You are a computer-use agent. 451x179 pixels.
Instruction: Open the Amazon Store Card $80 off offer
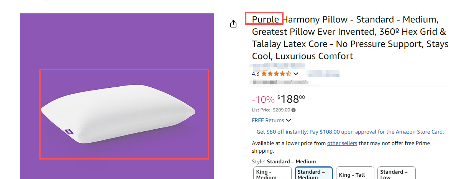pos(350,132)
